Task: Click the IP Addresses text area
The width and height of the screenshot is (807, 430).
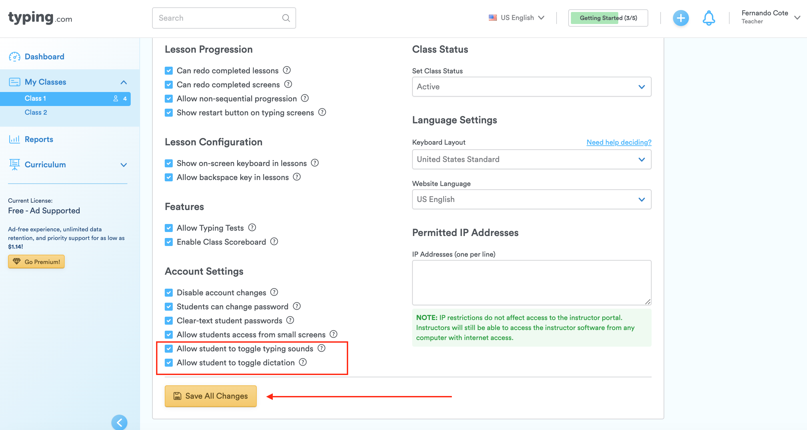Action: pyautogui.click(x=532, y=283)
